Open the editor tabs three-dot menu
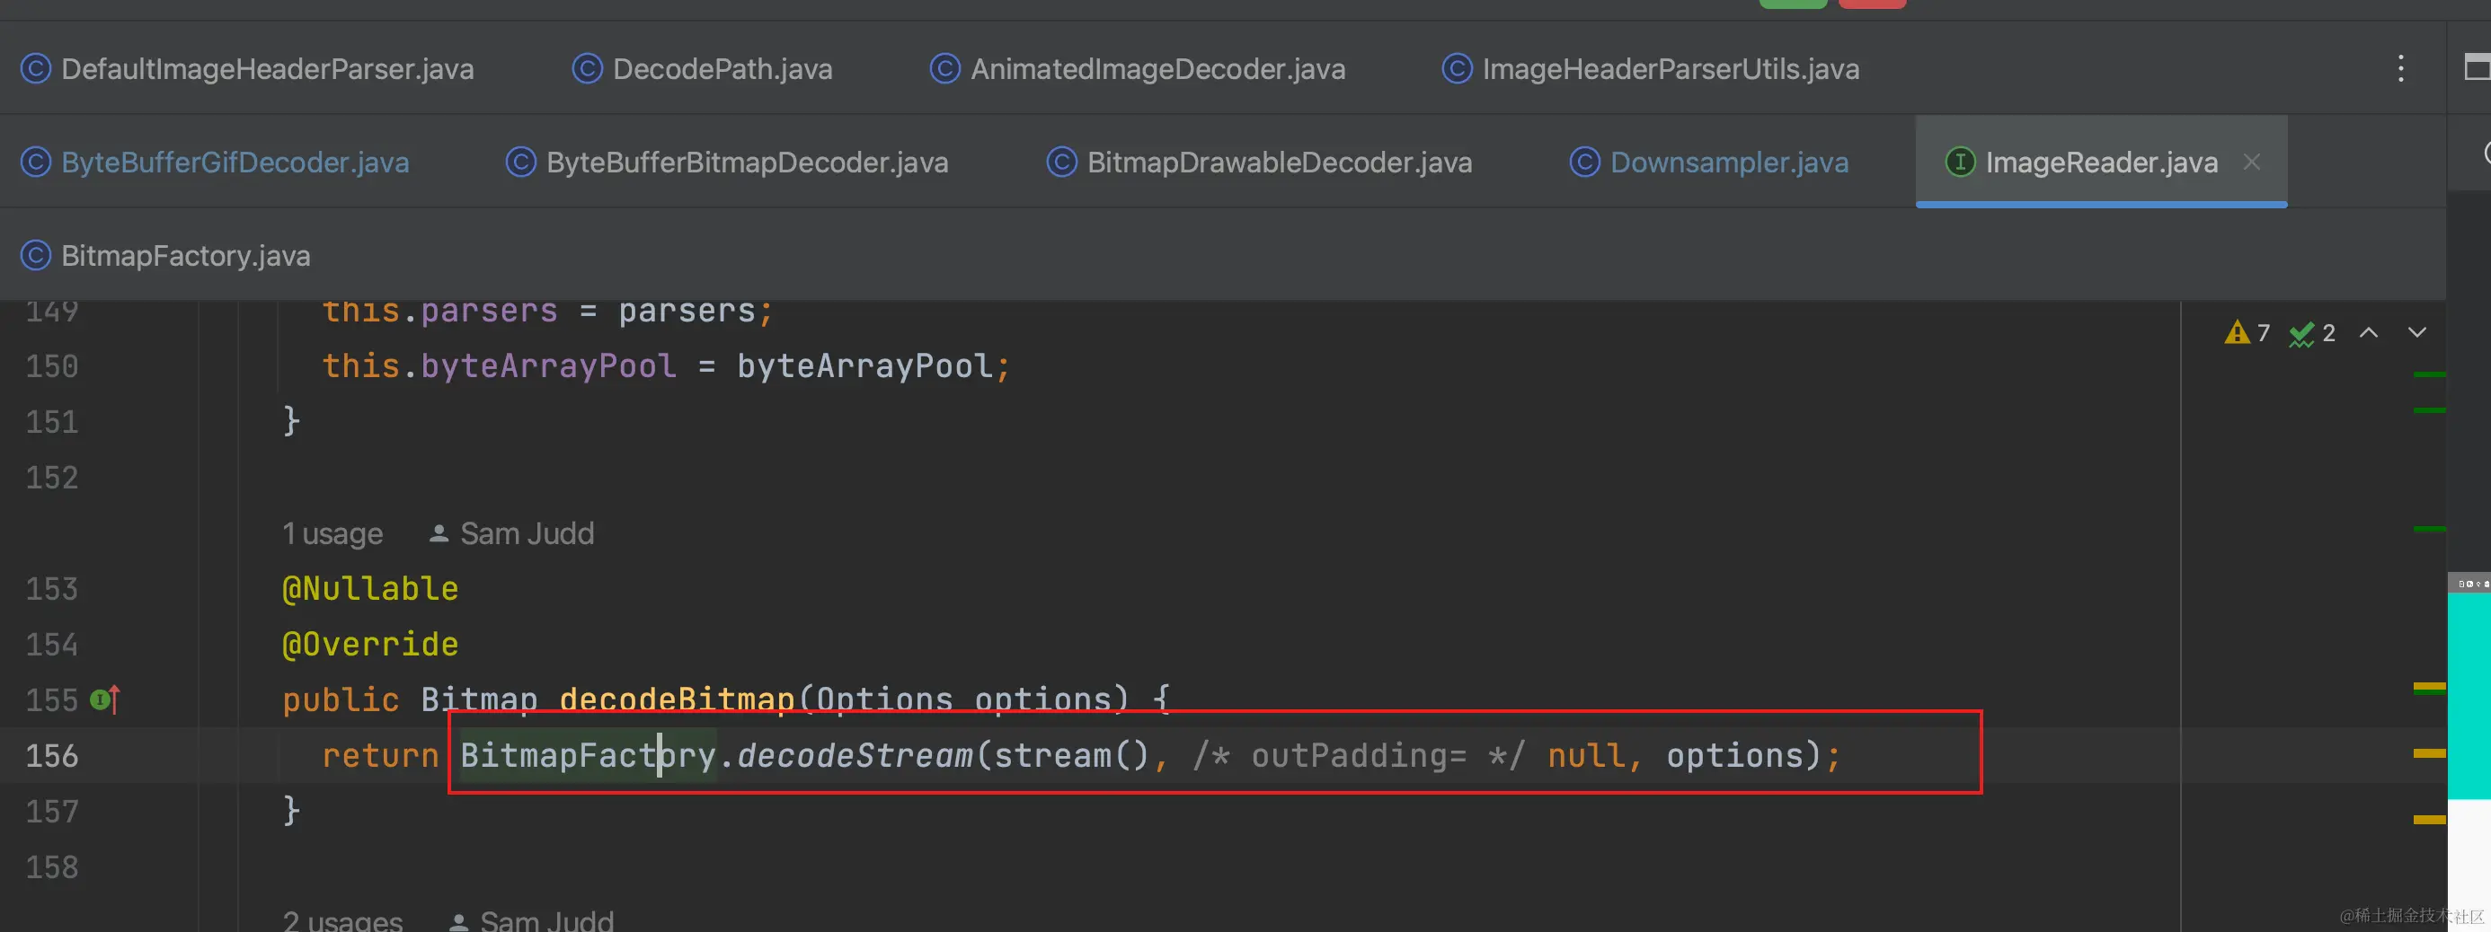Image resolution: width=2491 pixels, height=932 pixels. 2400,68
